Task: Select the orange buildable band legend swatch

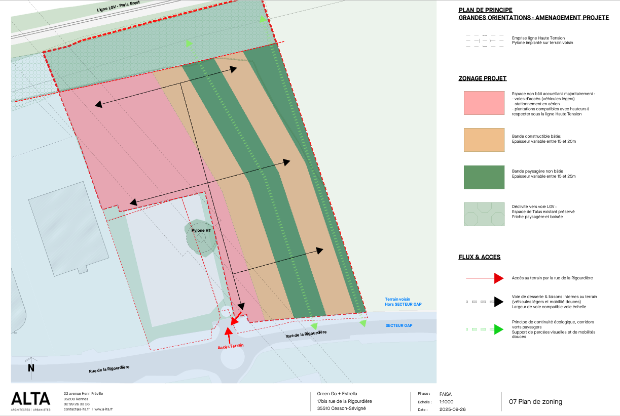Action: coord(484,140)
